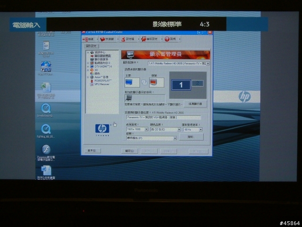Click the 強制 force button
The width and height of the screenshot is (302, 227).
pyautogui.click(x=191, y=137)
